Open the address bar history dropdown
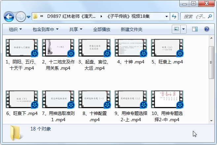 pos(166,16)
